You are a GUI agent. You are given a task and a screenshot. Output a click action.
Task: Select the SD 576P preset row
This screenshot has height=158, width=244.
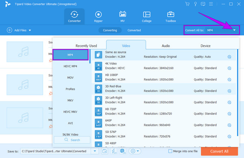(164, 134)
